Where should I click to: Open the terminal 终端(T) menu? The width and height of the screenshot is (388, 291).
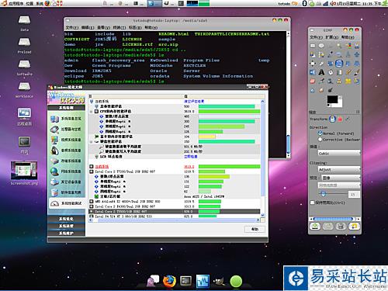120,27
